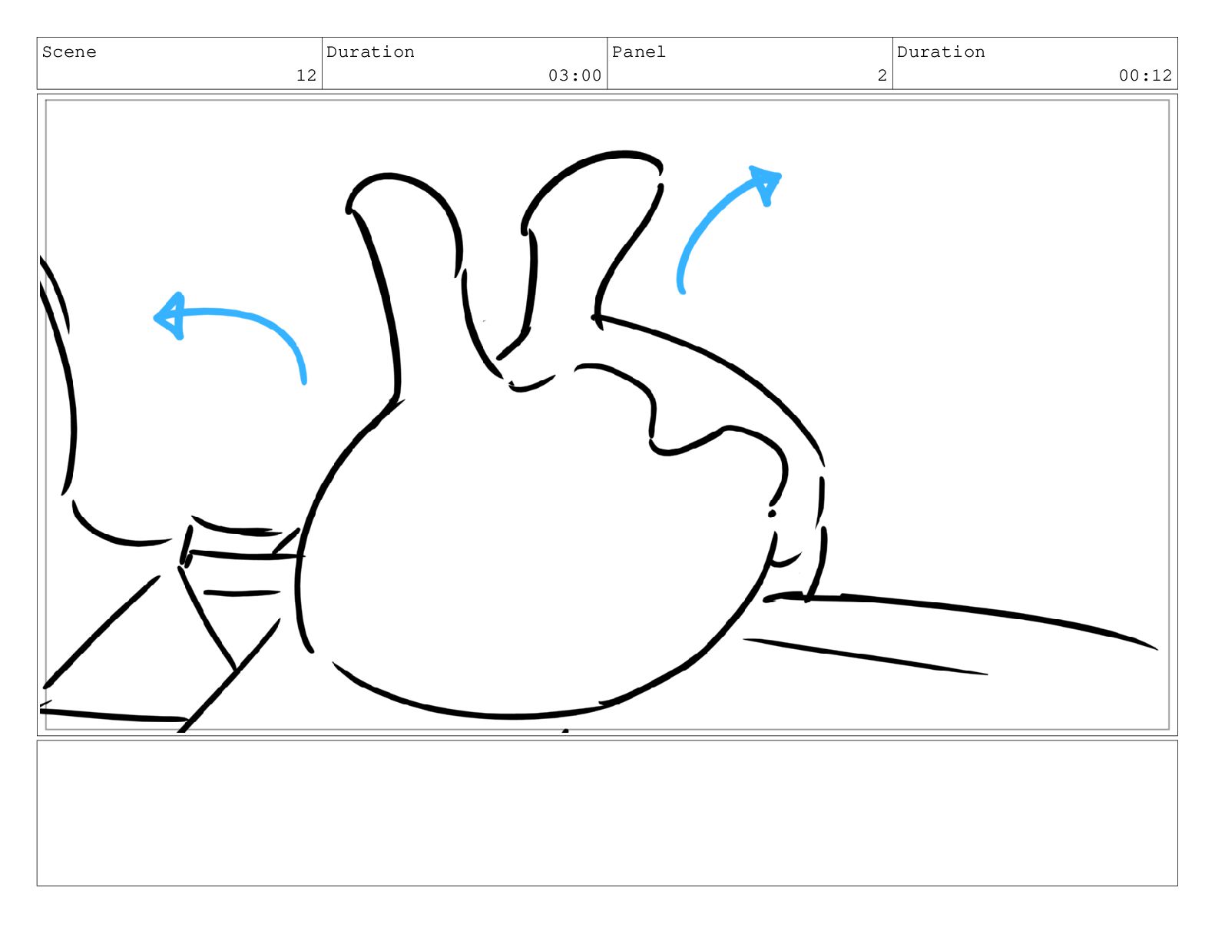Click the panel number 2
Image resolution: width=1215 pixels, height=941 pixels.
coord(882,75)
